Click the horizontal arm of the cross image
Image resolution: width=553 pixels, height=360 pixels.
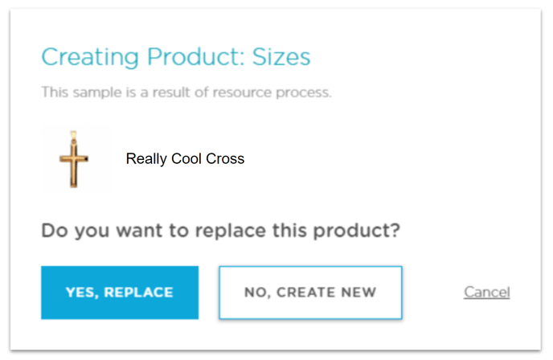click(73, 159)
